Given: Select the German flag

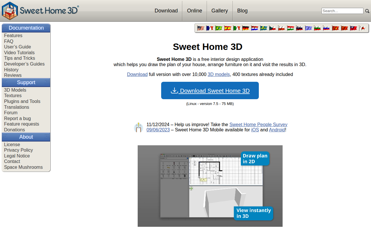Looking at the screenshot, I should click(245, 28).
